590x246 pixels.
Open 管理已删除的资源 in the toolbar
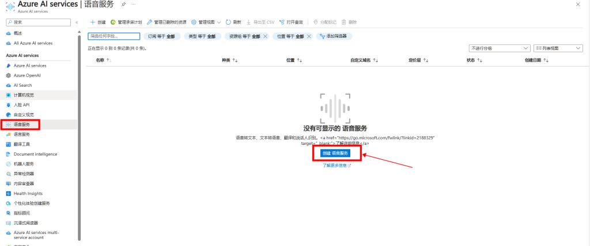(167, 22)
